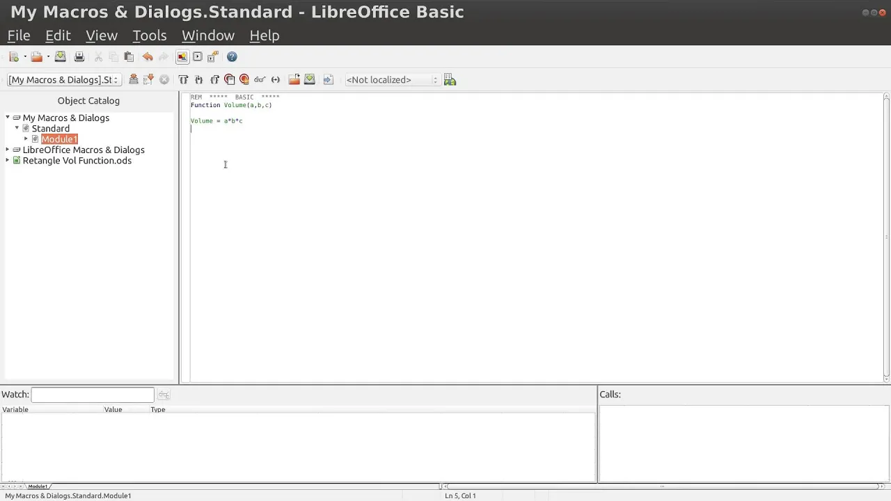Select the Standard library tree item
Image resolution: width=891 pixels, height=501 pixels.
click(x=50, y=128)
